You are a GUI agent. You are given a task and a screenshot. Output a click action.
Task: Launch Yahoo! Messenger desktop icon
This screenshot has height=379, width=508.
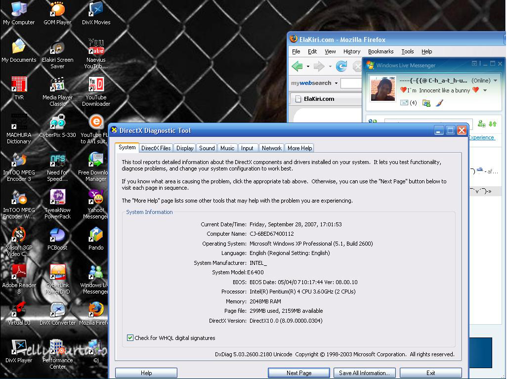tap(95, 205)
